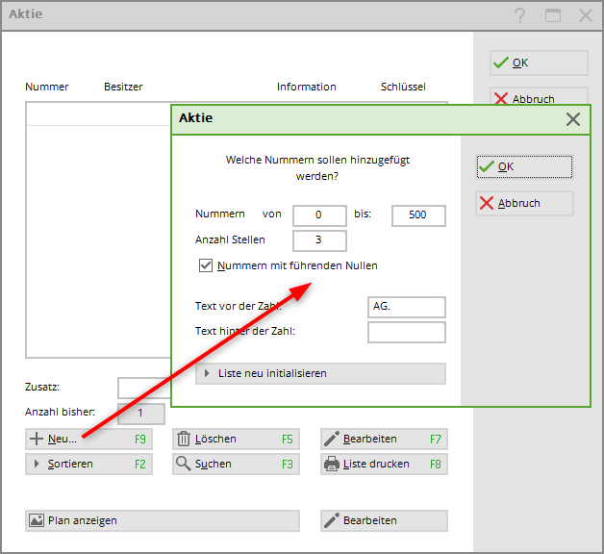Click the bis field showing 500
604x554 pixels.
[418, 215]
